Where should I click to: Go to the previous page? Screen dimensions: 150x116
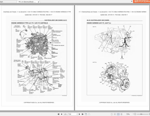61,114
